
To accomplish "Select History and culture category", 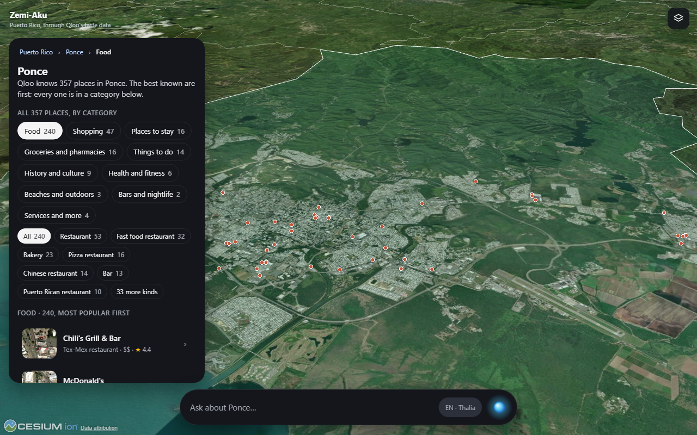I will (58, 173).
